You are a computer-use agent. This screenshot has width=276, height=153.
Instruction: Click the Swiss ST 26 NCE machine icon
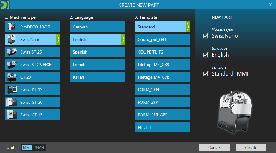tap(12, 65)
